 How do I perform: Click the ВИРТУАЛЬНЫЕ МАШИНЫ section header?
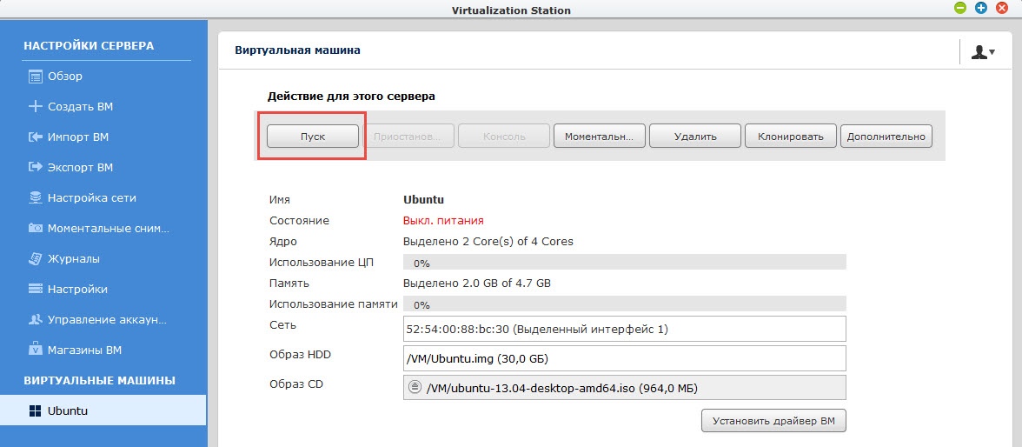(x=100, y=380)
